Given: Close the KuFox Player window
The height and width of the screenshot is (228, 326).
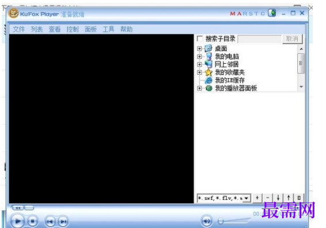Looking at the screenshot, I should (x=302, y=13).
